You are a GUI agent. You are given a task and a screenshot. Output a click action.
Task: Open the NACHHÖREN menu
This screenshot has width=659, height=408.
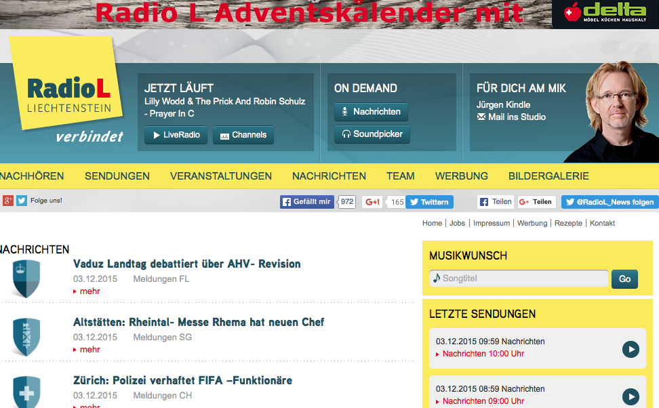pyautogui.click(x=32, y=176)
